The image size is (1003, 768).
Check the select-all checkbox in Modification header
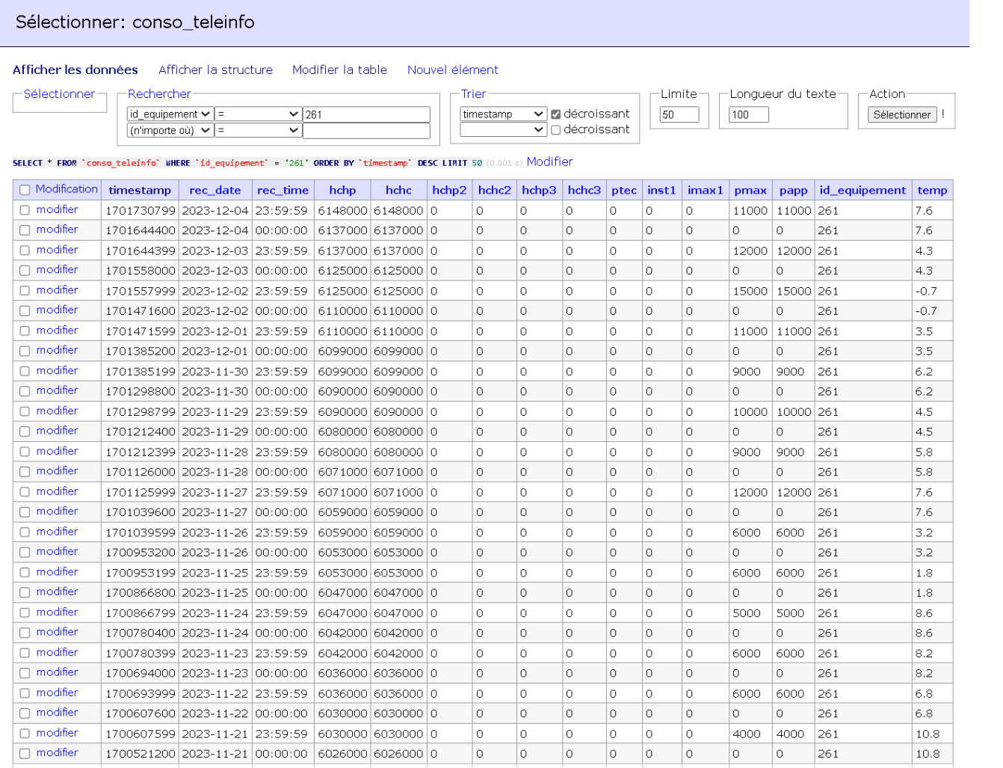coord(25,190)
